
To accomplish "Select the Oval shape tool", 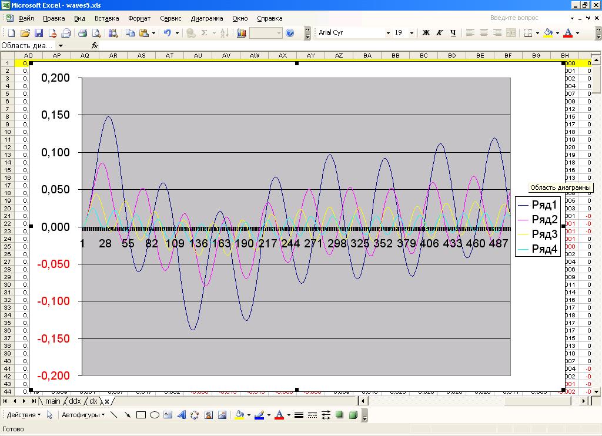I will (155, 415).
